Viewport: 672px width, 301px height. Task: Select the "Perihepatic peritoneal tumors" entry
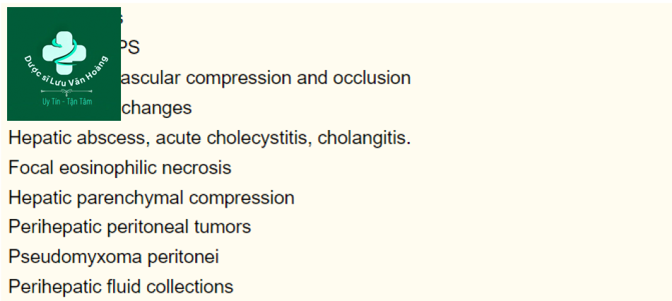click(129, 228)
